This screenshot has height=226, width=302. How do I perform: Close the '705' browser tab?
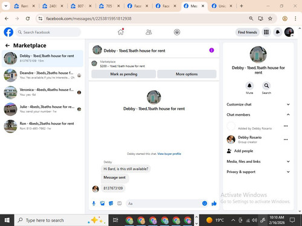tap(118, 6)
